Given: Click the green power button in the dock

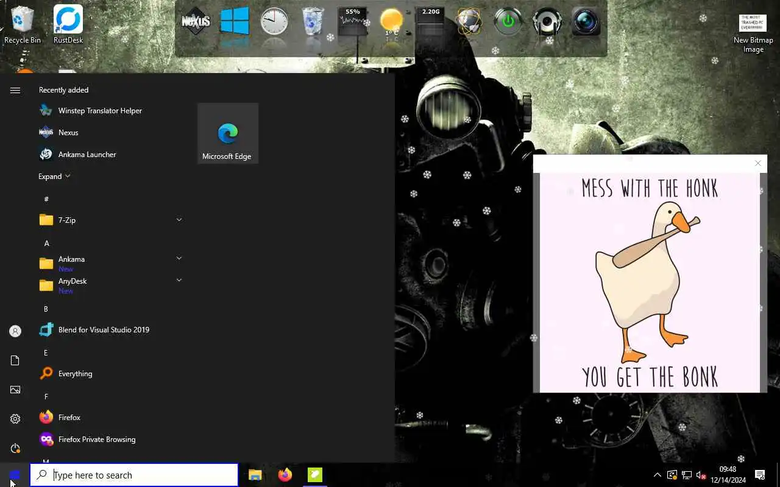Looking at the screenshot, I should click(508, 23).
